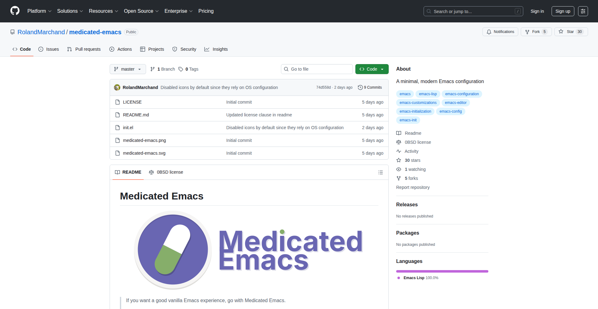Click "Updated license clause in readme" commit message
This screenshot has height=309, width=598.
(x=259, y=115)
